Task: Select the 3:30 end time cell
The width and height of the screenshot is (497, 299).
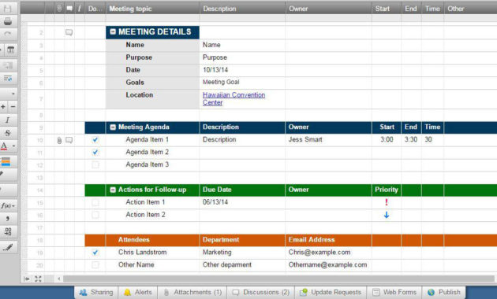Action: (x=411, y=140)
